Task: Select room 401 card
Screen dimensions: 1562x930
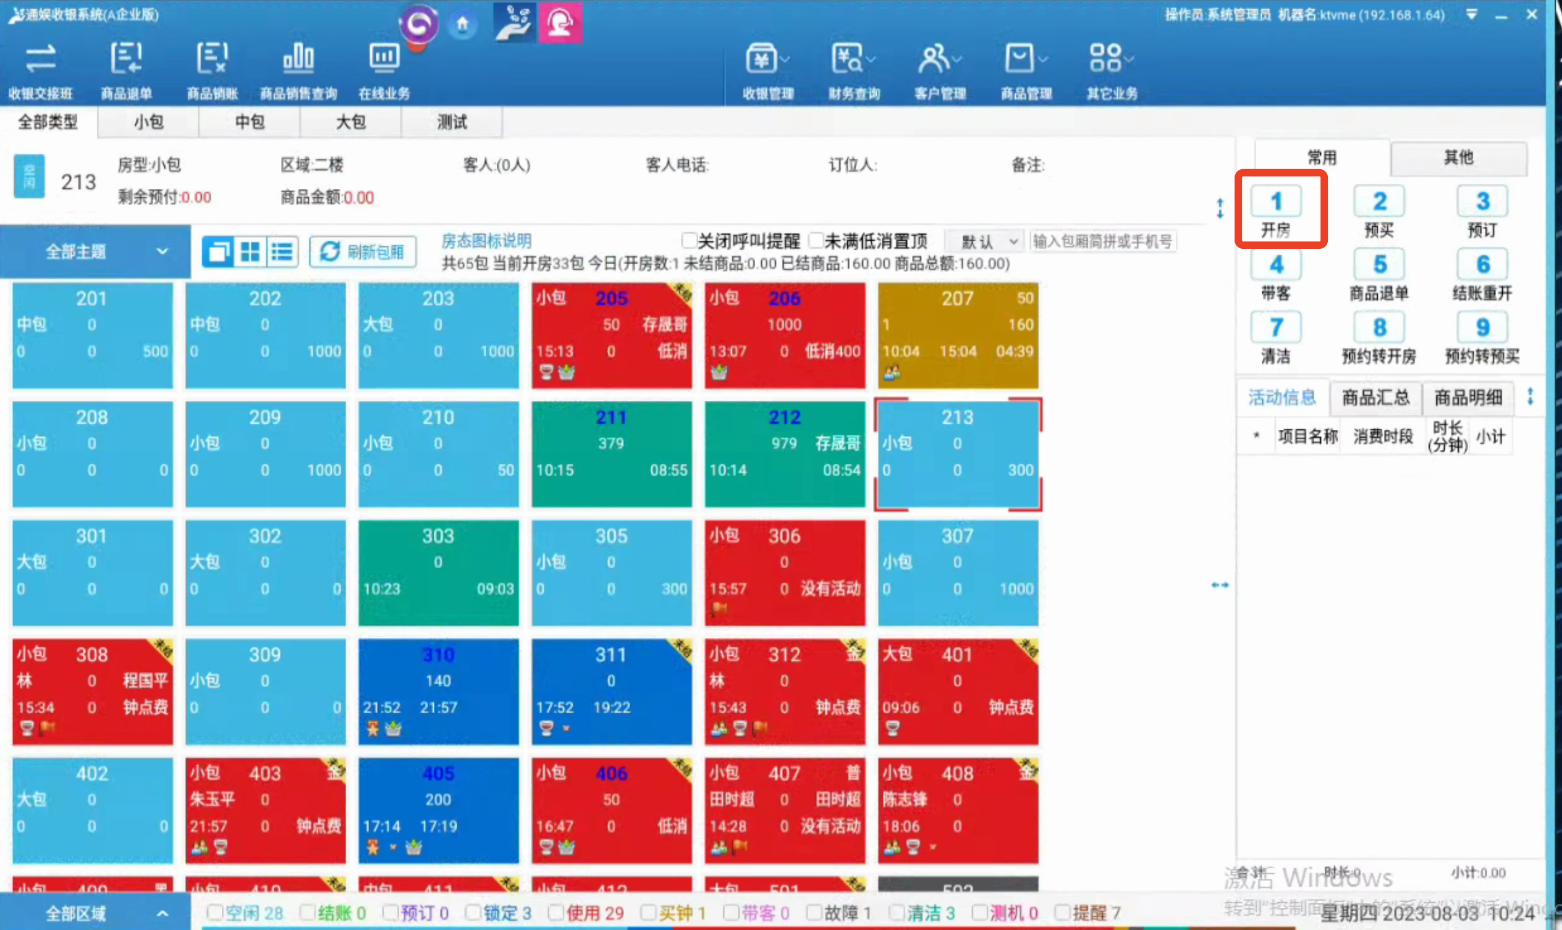Action: pos(958,691)
